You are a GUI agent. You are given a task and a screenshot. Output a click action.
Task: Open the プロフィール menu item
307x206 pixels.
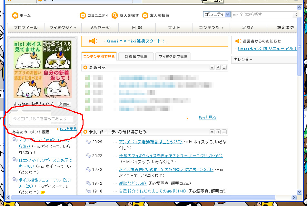tap(26, 28)
